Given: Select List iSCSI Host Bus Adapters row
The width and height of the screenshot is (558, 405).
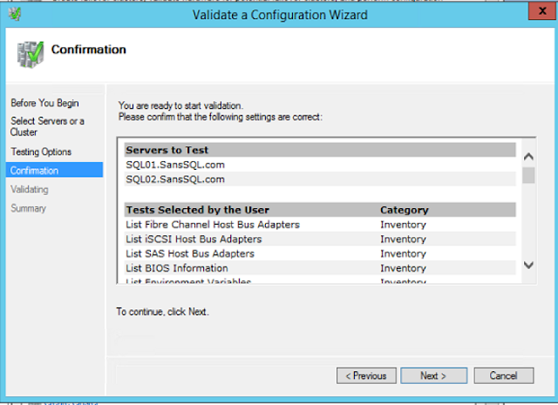Looking at the screenshot, I should click(320, 239).
